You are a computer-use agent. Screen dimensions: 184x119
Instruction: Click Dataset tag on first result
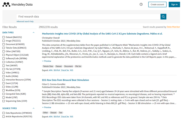tap(59, 66)
